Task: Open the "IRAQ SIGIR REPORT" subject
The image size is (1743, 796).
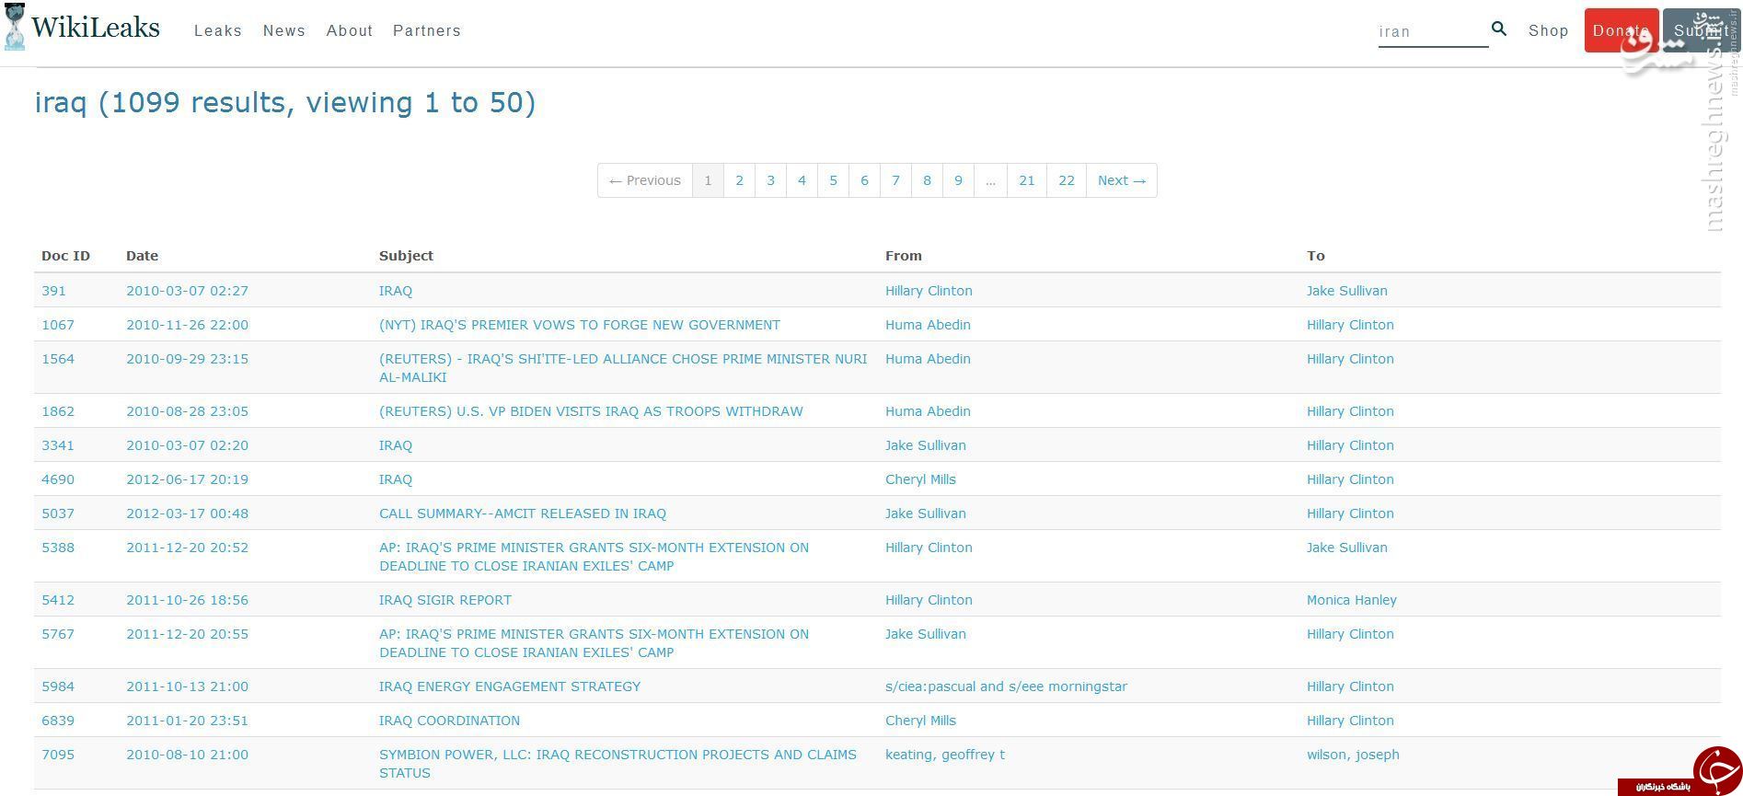Action: [x=445, y=600]
